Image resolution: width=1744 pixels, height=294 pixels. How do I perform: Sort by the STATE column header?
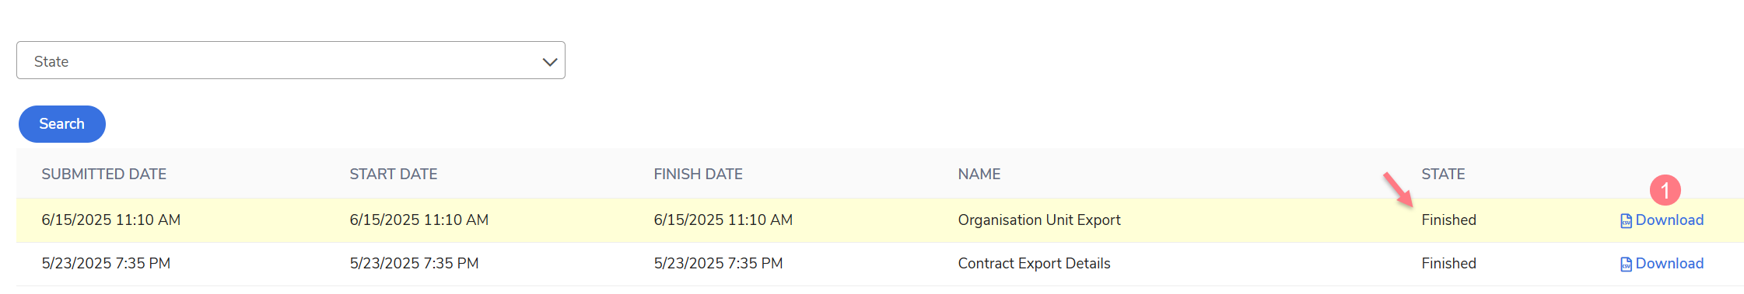(1443, 174)
